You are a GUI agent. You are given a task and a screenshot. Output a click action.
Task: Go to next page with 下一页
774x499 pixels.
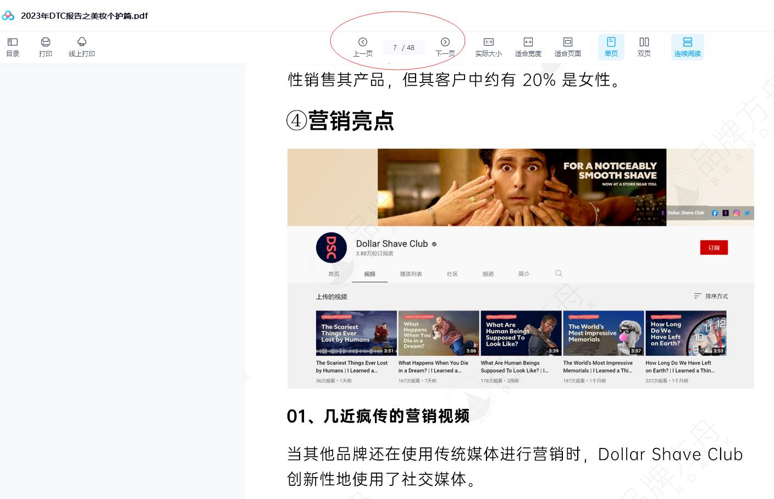tap(445, 47)
